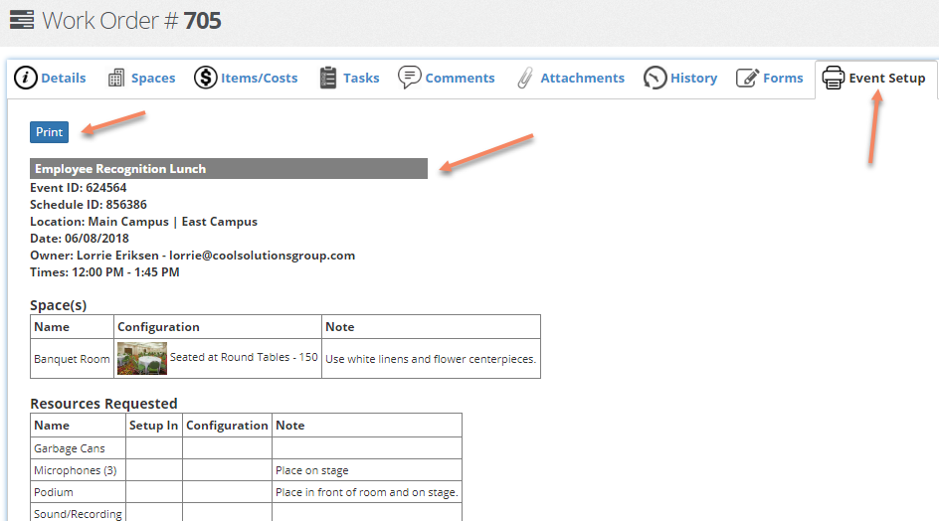This screenshot has height=521, width=939.
Task: Click the Event Setup printer icon
Action: click(x=833, y=78)
